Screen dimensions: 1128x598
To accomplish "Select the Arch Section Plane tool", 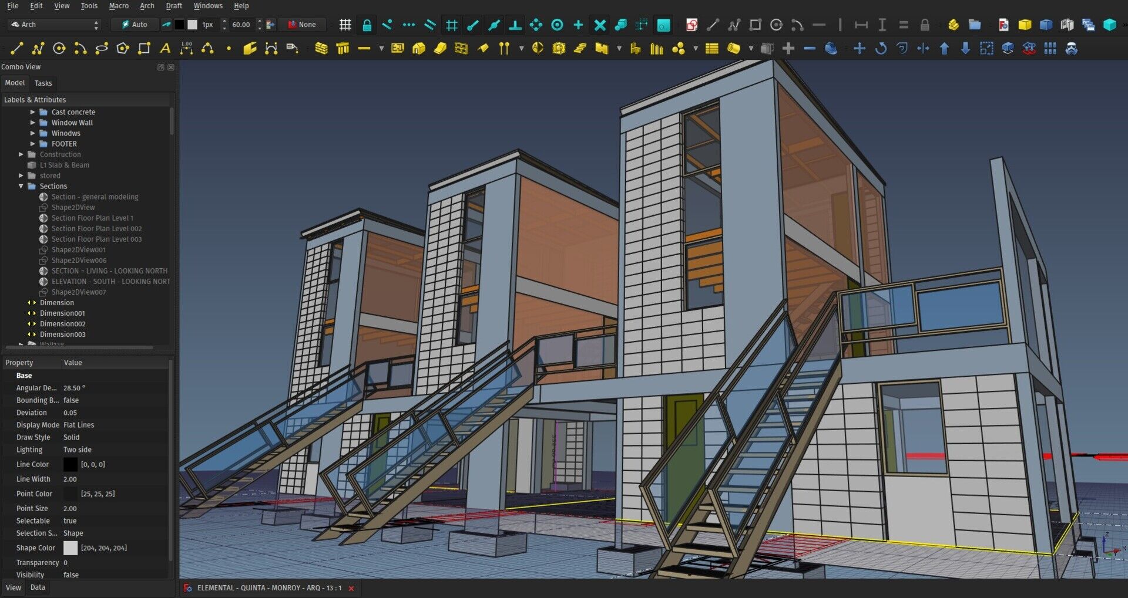I will pos(538,49).
